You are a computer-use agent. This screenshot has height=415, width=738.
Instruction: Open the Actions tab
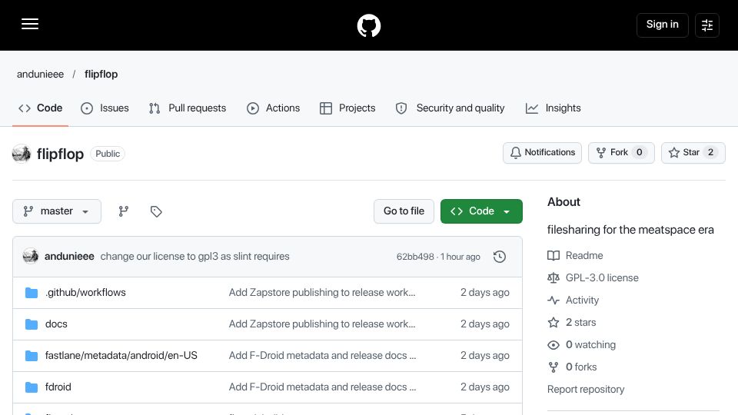click(x=274, y=108)
